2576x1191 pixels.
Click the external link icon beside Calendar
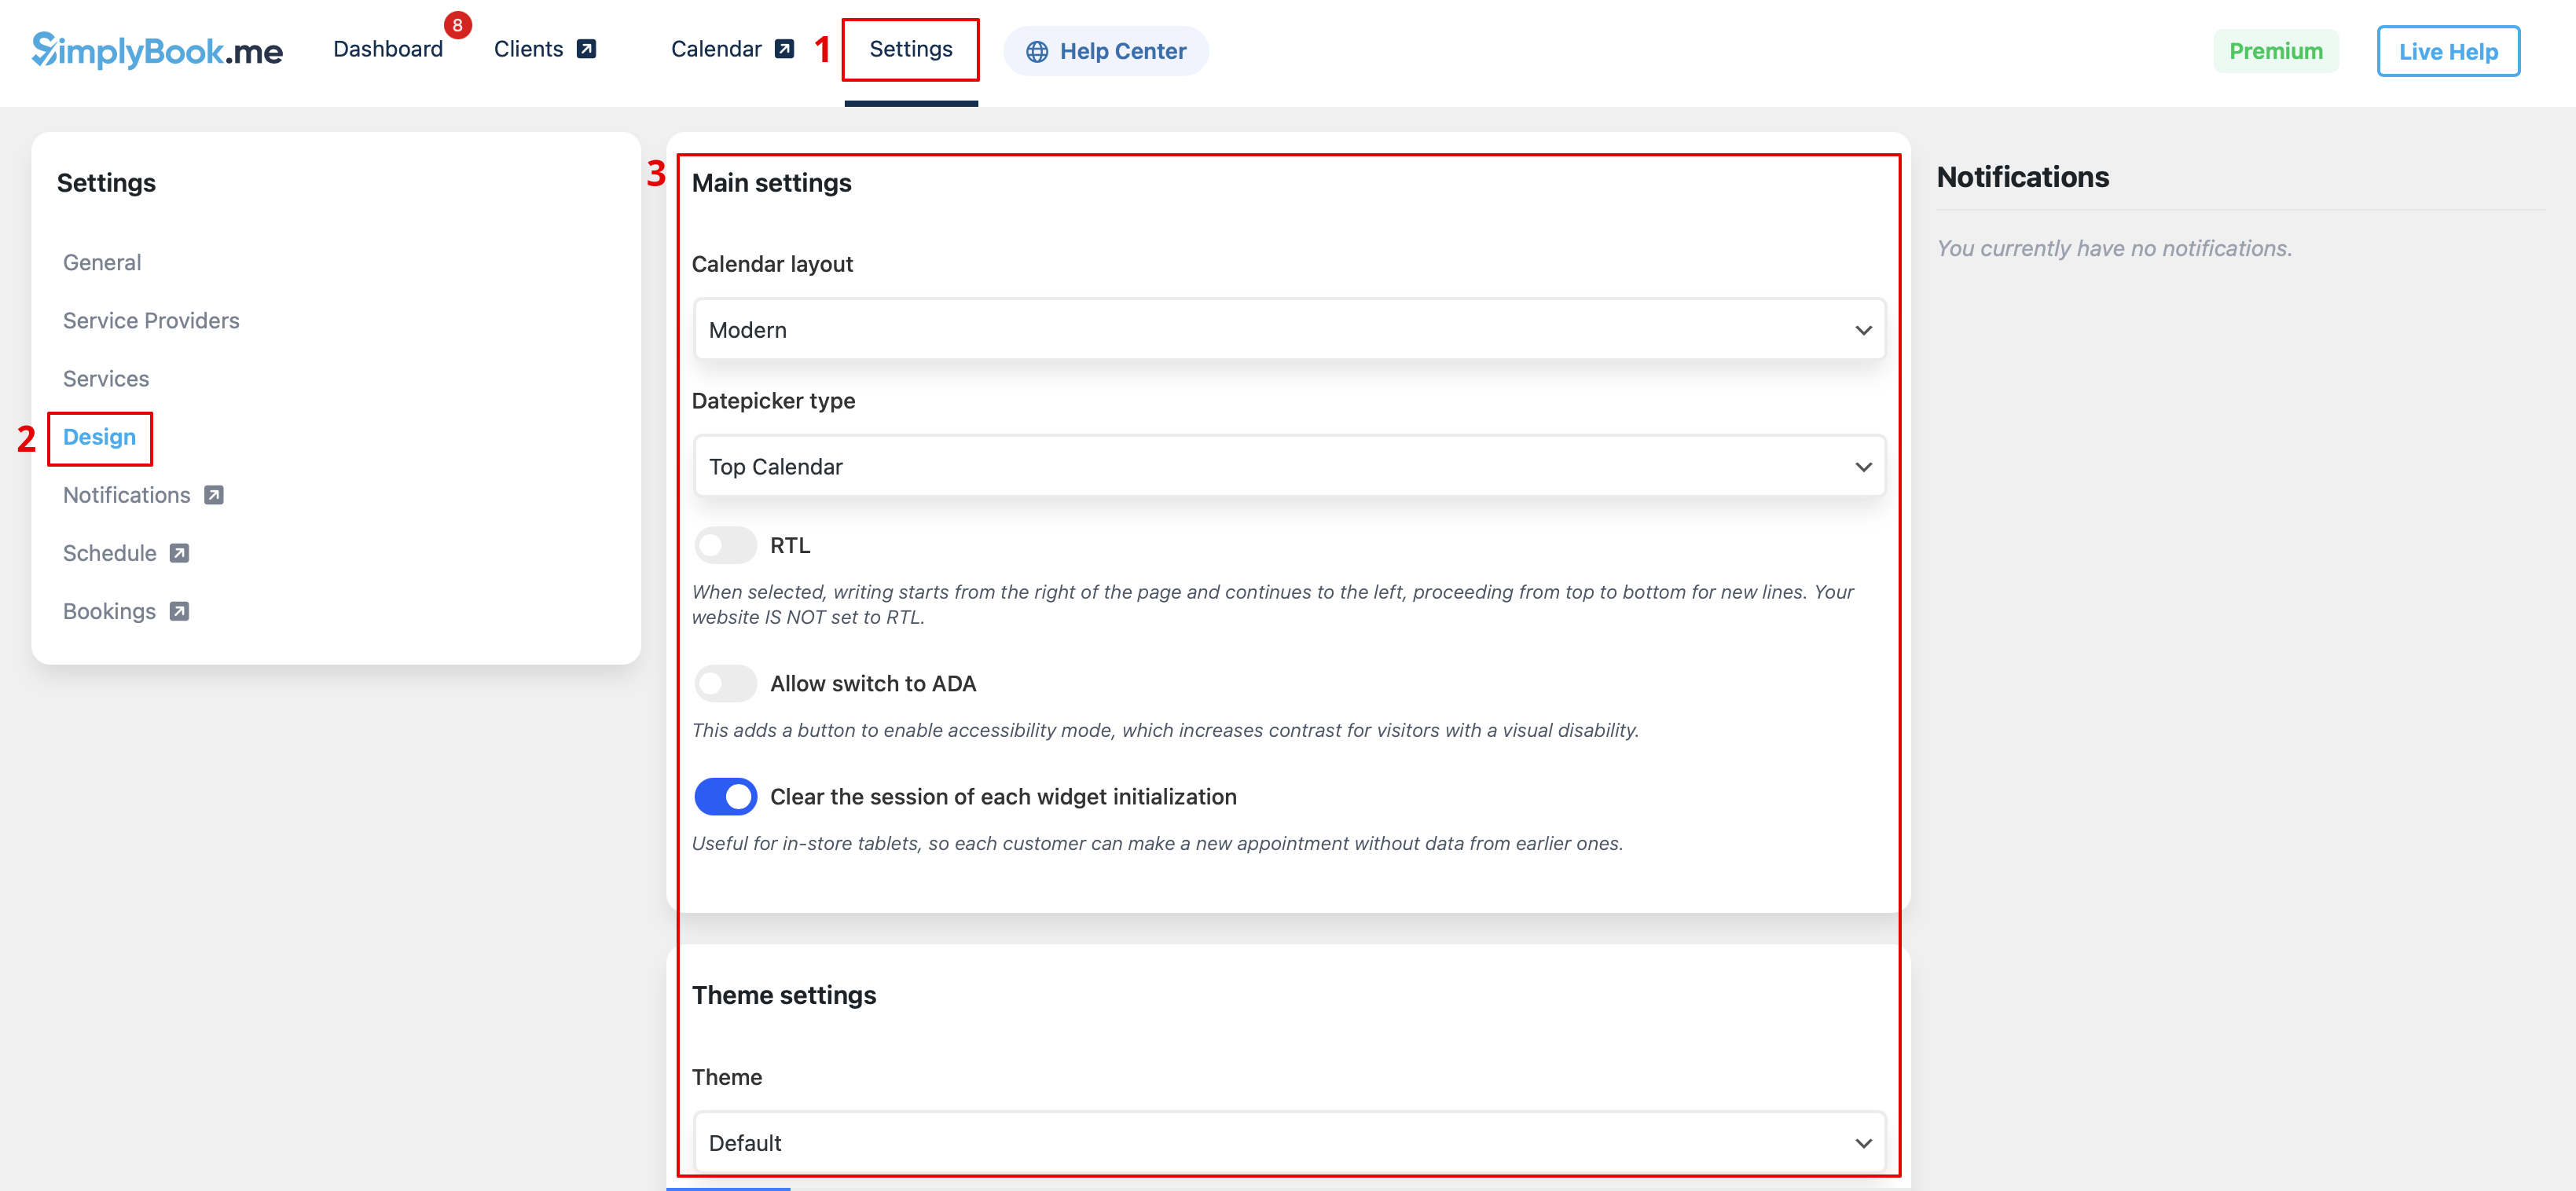pos(785,49)
